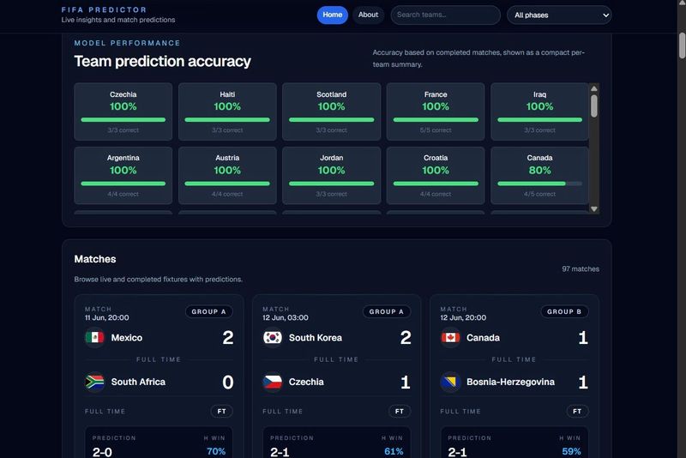
Task: Focus the Search teams input field
Action: [445, 15]
